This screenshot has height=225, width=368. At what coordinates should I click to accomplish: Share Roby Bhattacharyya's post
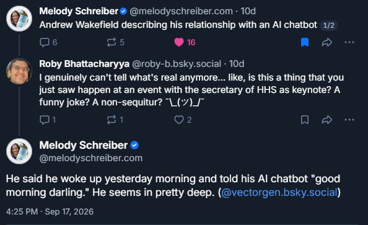click(327, 120)
